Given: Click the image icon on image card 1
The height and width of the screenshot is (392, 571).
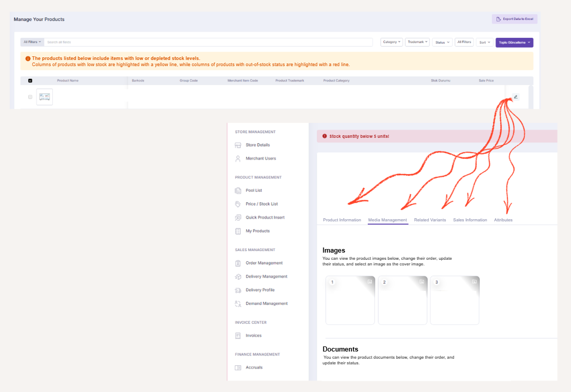Looking at the screenshot, I should pos(369,282).
